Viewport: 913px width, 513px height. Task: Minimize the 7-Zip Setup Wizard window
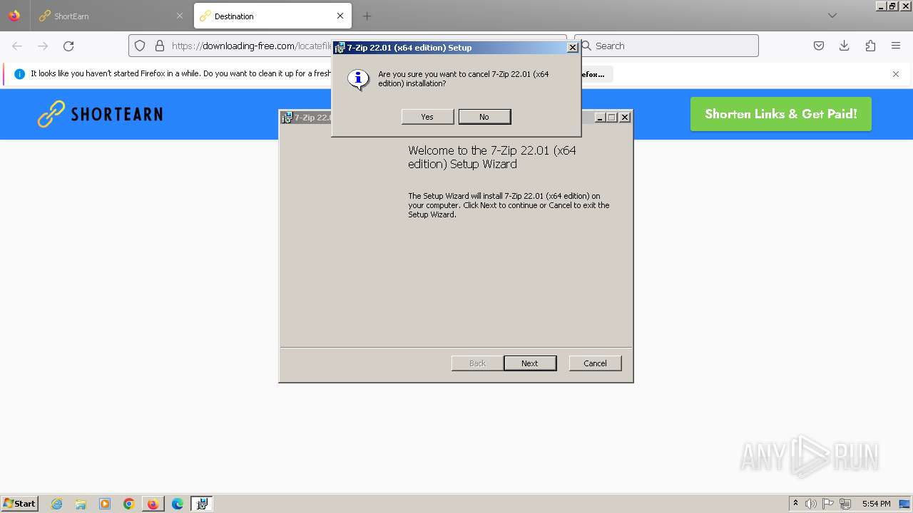pyautogui.click(x=600, y=118)
